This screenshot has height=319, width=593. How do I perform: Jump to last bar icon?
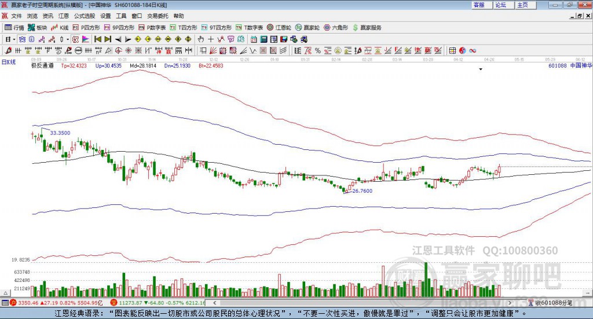click(108, 39)
